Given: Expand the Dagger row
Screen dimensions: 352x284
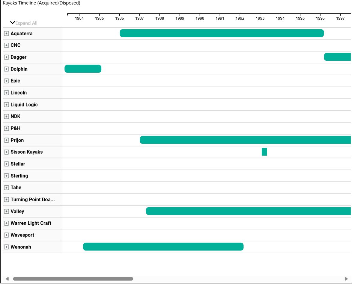Looking at the screenshot, I should pyautogui.click(x=7, y=57).
